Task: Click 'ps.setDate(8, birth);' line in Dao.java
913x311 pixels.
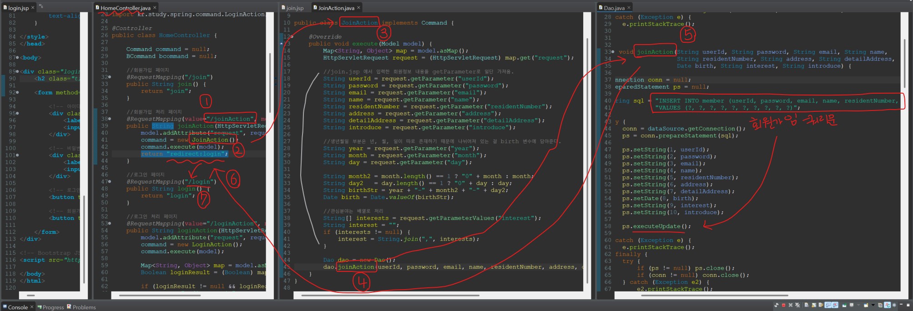Action: [660, 198]
